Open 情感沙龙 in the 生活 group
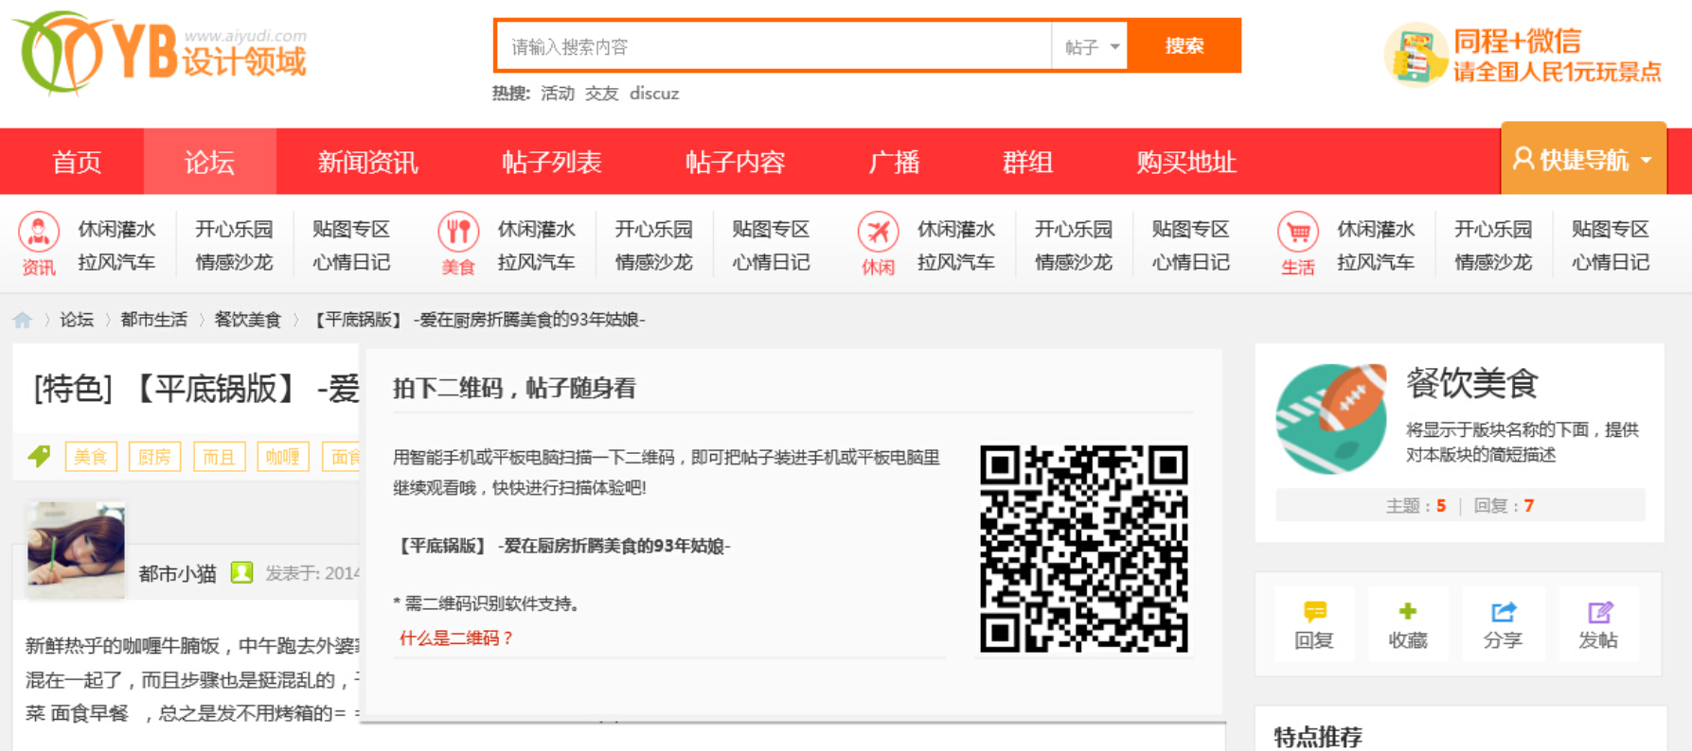 [x=1493, y=262]
